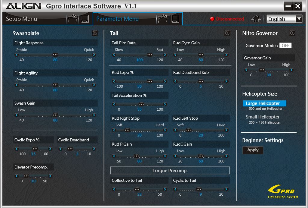Switch to Setup Menu tab

pyautogui.click(x=21, y=19)
